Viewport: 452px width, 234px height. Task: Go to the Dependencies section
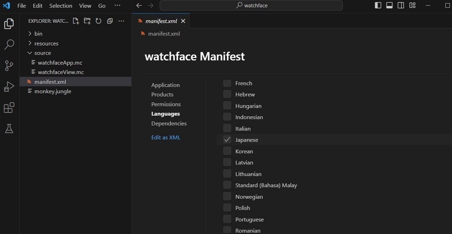click(169, 123)
